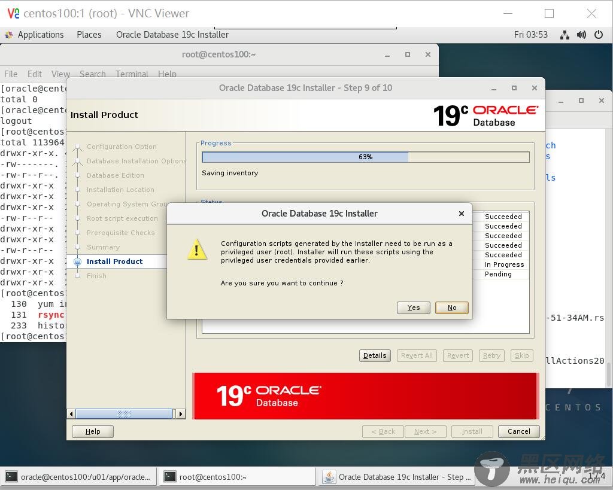Select Summary step in sidebar
The height and width of the screenshot is (490, 613).
(x=103, y=247)
